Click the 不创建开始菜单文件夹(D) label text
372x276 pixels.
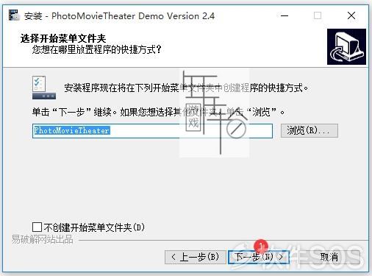[94, 227]
